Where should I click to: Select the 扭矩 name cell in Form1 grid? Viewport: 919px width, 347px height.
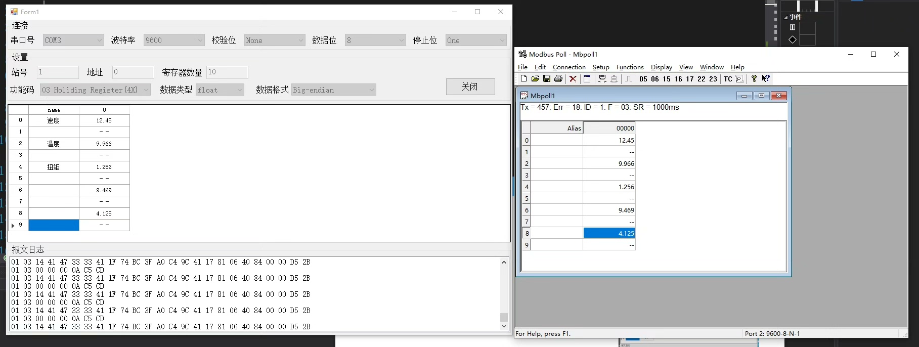coord(54,167)
